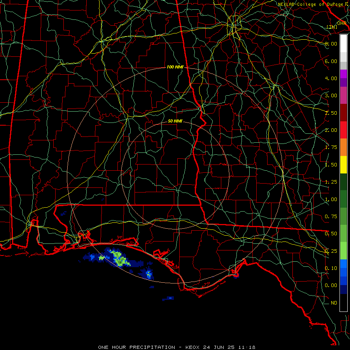Click the "100 NMI" range ring label

[175, 67]
